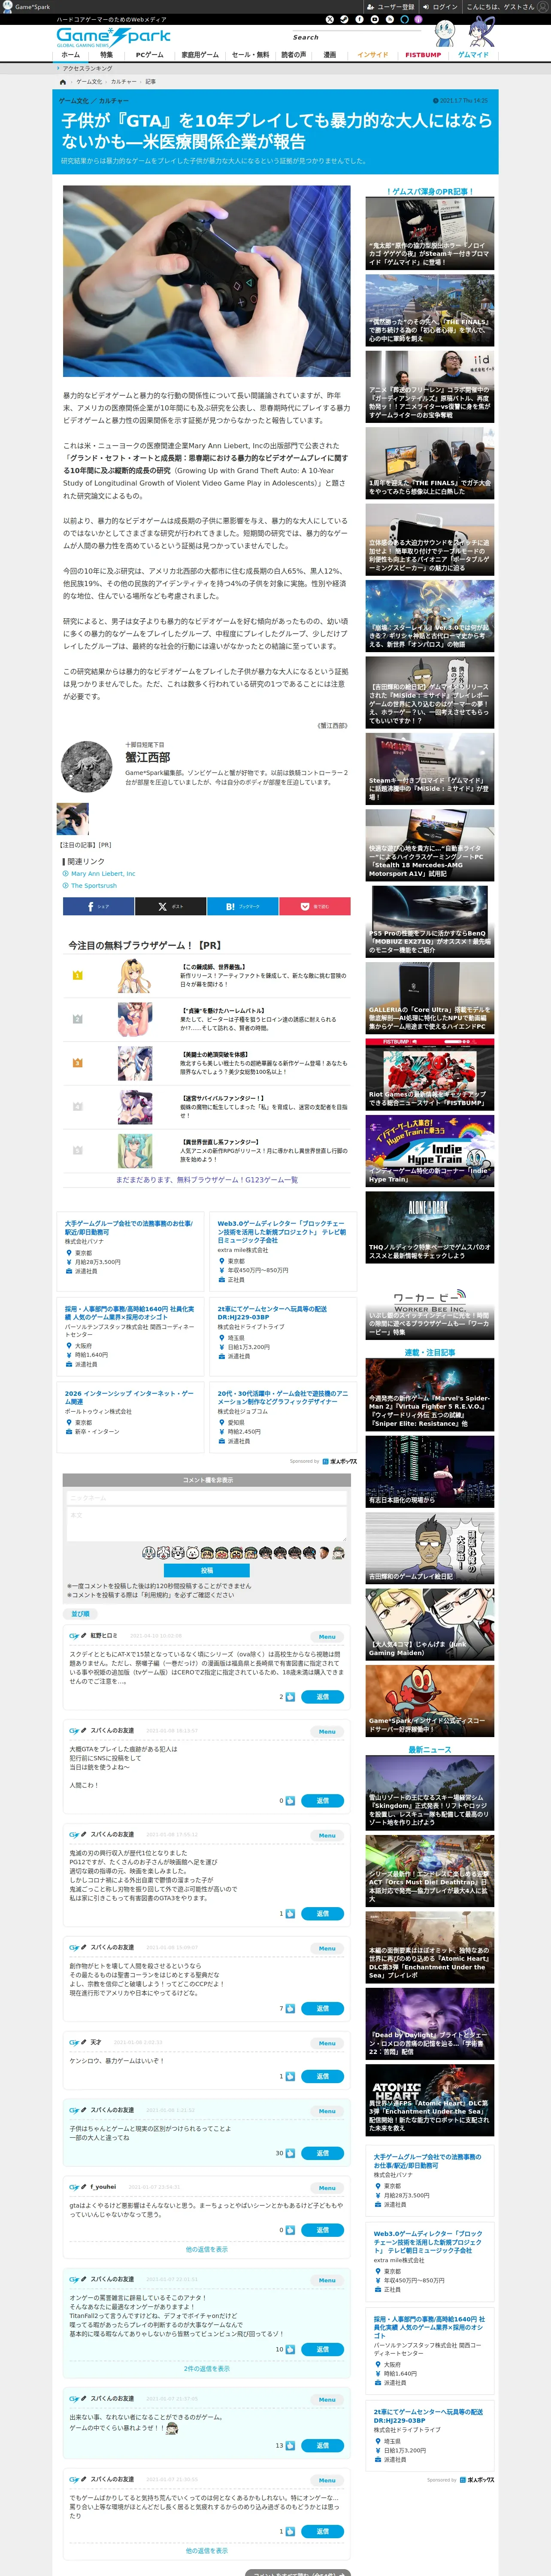Click the bronze rank 3 crown icon
This screenshot has height=2576, width=551.
click(78, 1063)
